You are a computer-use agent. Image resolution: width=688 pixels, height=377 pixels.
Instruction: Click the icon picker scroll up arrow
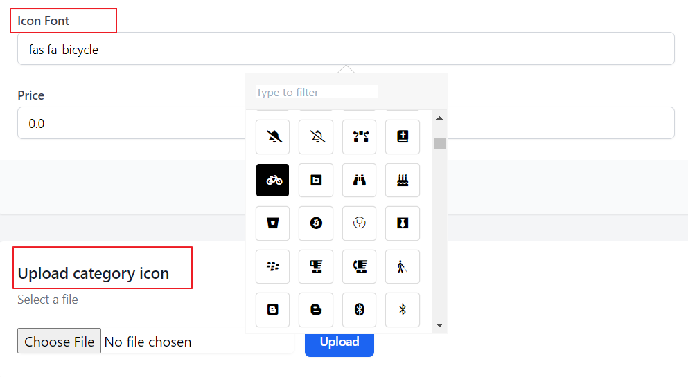point(440,118)
